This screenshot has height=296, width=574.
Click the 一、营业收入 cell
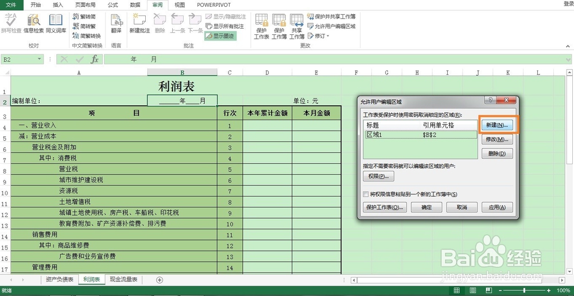click(x=114, y=125)
